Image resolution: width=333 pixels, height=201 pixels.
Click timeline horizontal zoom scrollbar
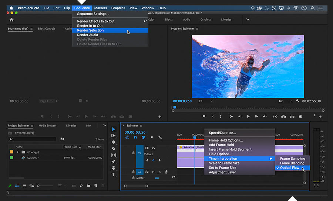pos(136,186)
